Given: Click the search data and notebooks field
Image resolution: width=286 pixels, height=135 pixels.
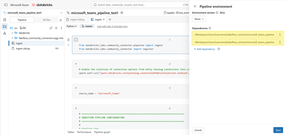Looking at the screenshot, I should tap(140, 5).
